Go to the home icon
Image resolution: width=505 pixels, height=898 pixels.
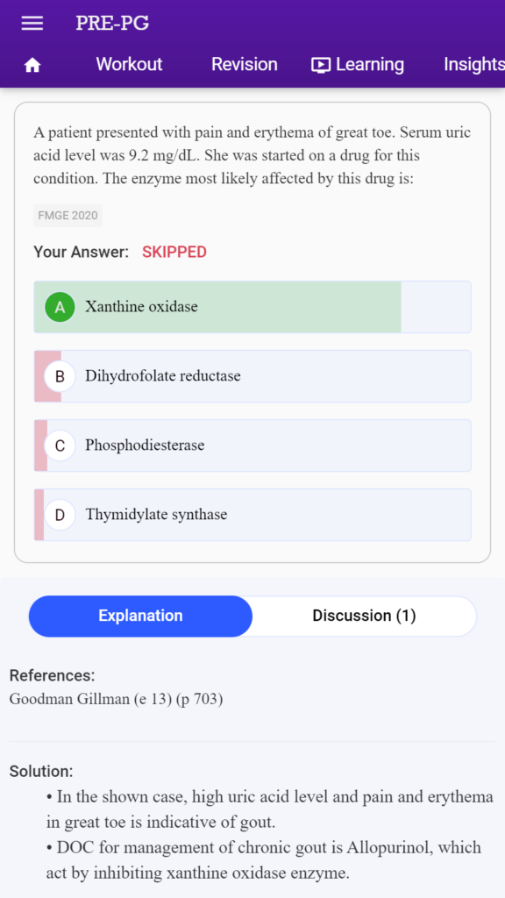click(x=32, y=65)
